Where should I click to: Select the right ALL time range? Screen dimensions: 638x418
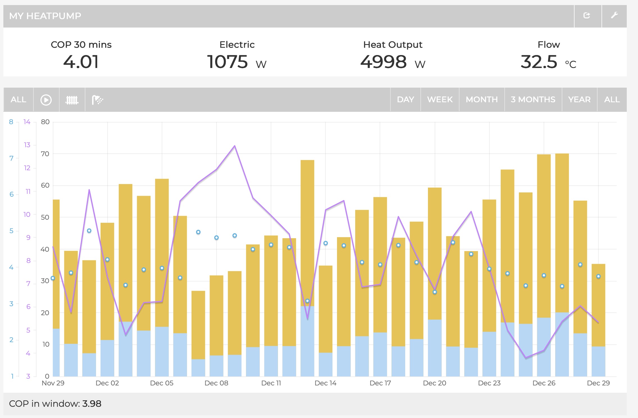[612, 100]
